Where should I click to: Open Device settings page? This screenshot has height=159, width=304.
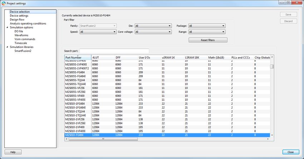pyautogui.click(x=19, y=16)
